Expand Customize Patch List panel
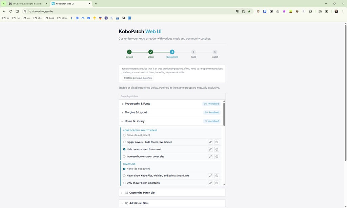This screenshot has height=208, width=347. (x=172, y=193)
